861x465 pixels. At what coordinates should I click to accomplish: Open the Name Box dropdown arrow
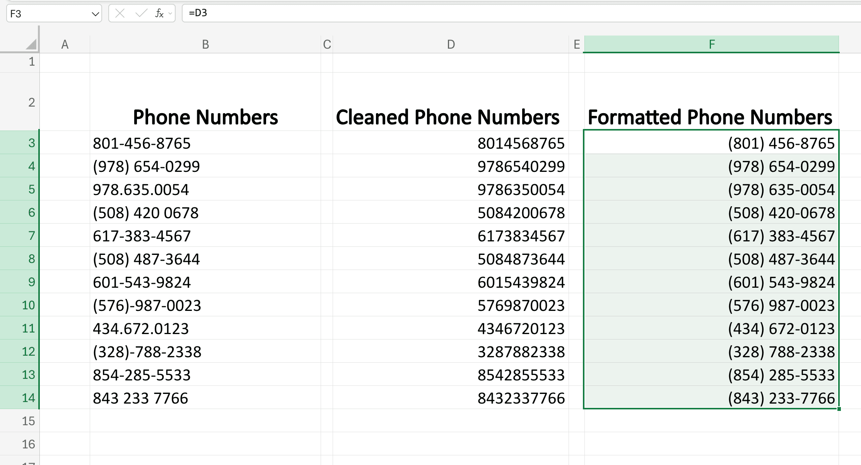pyautogui.click(x=95, y=14)
